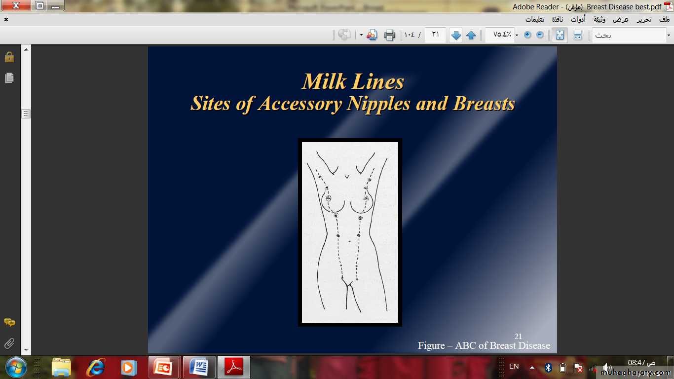
Task: Click the security lock icon in sidebar
Action: tap(9, 57)
